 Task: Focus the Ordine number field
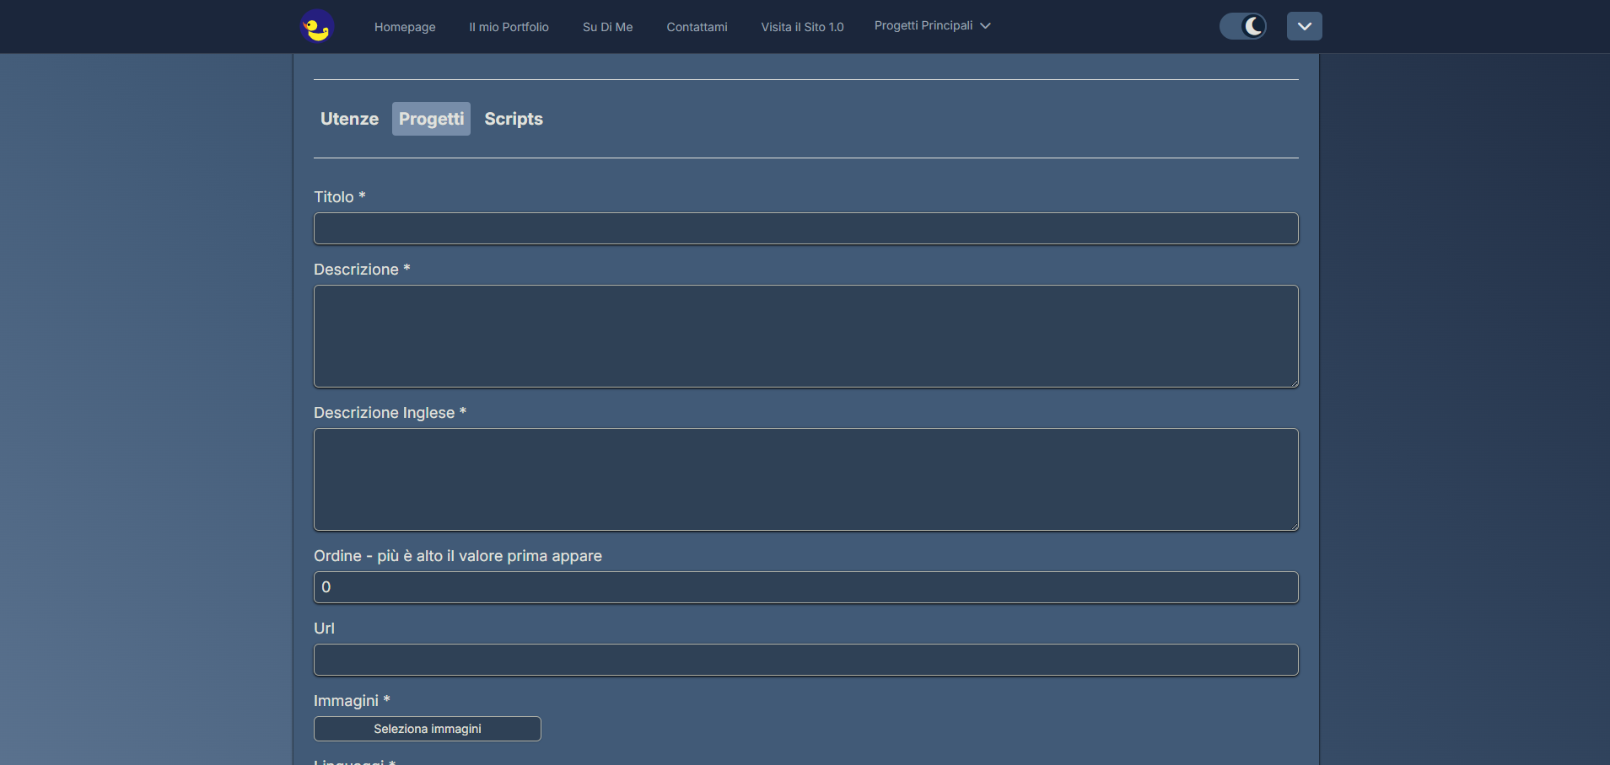tap(806, 587)
